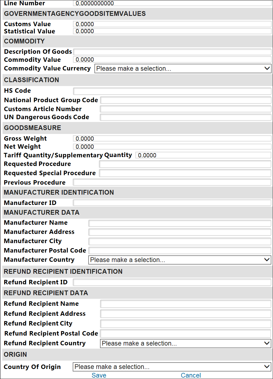Select the Manufacturer ID text box
This screenshot has height=379, width=273.
click(172, 203)
